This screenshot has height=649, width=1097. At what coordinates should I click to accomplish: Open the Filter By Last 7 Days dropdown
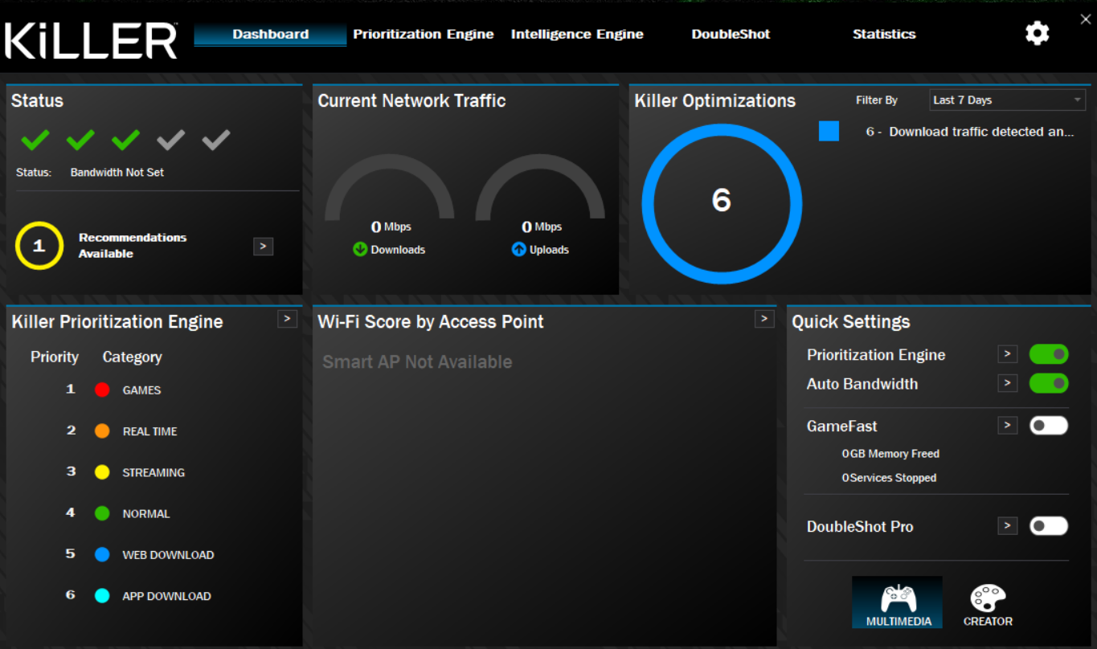1006,100
